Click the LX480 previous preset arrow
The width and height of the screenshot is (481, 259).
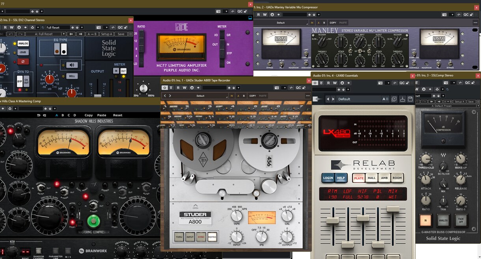[328, 99]
